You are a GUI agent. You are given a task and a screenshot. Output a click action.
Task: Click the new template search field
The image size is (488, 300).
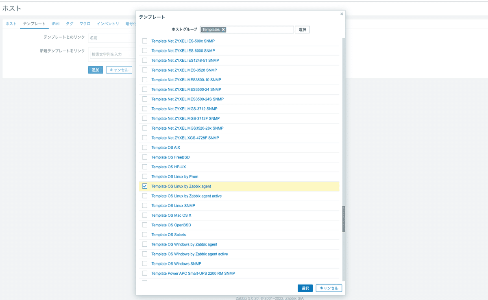click(x=112, y=54)
